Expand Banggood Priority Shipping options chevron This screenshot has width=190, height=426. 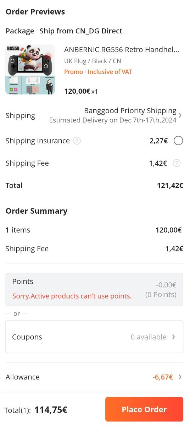click(x=180, y=115)
